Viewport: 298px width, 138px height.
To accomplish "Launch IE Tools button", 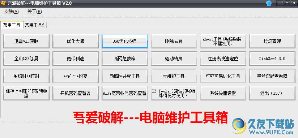I will 174,93.
